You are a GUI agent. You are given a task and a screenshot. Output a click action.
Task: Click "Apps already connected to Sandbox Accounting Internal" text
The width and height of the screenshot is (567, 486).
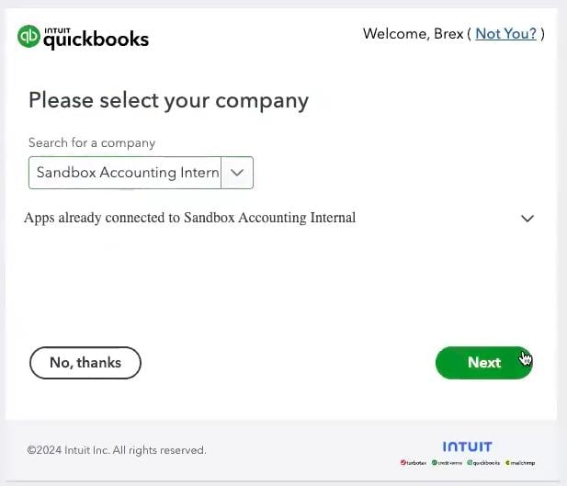(189, 218)
